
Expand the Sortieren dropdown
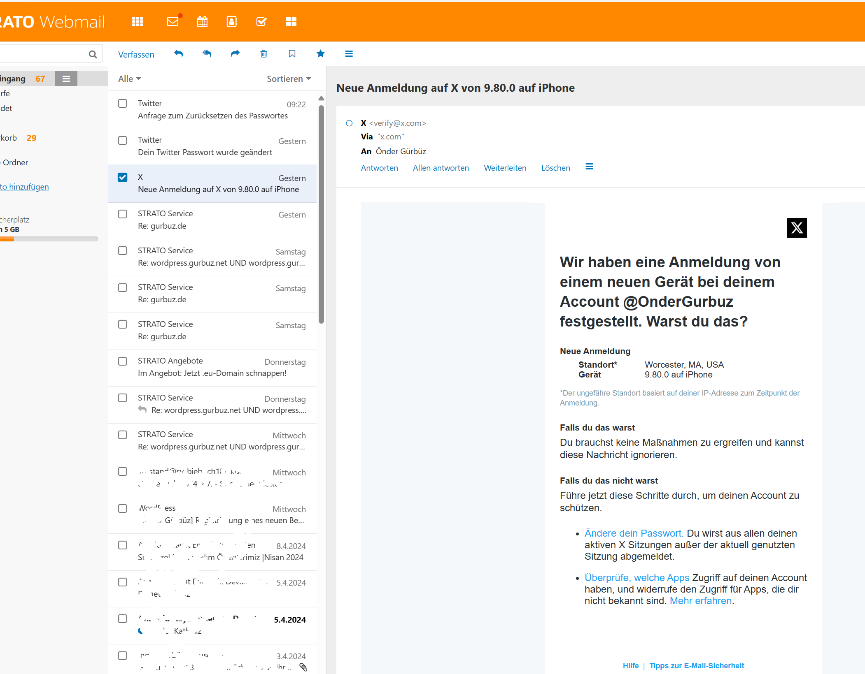(x=289, y=79)
